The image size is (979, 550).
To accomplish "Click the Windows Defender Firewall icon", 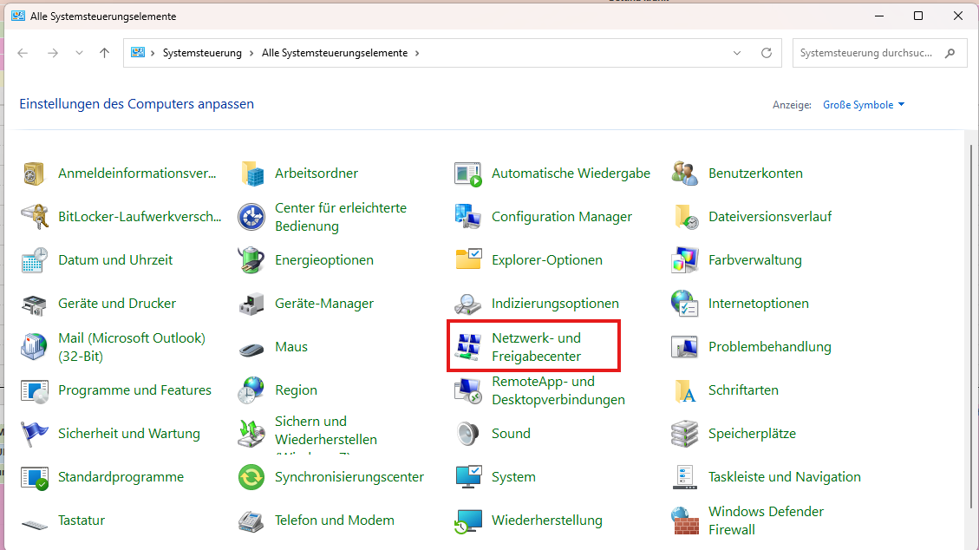I will pos(685,521).
